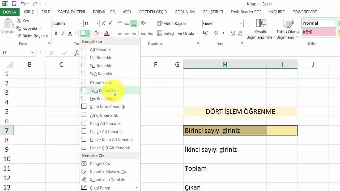340x191 pixels.
Task: Apply fill color with the paint bucket
Action: (x=96, y=33)
